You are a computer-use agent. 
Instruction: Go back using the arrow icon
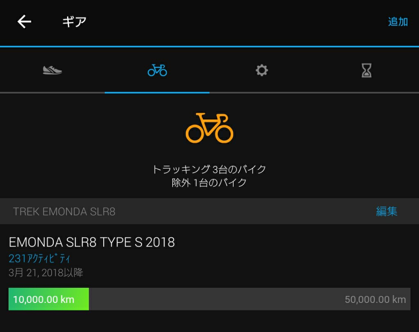tap(24, 21)
